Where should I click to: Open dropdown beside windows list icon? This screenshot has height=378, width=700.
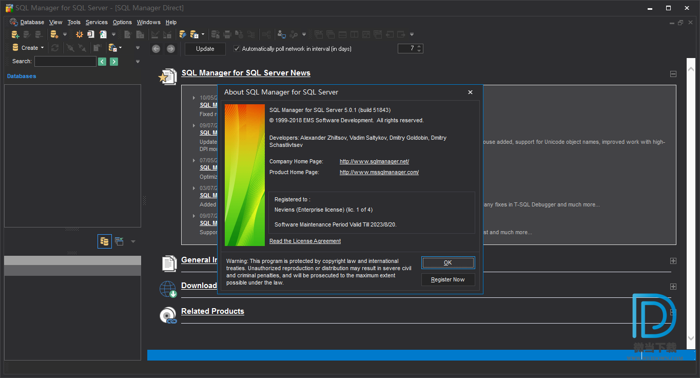point(133,241)
